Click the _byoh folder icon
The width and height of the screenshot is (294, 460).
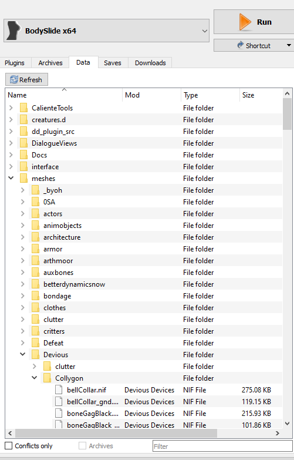35,190
